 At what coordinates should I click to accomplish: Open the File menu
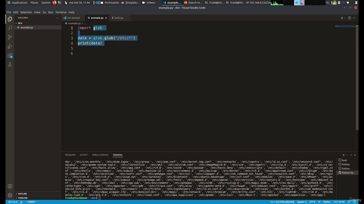9,12
